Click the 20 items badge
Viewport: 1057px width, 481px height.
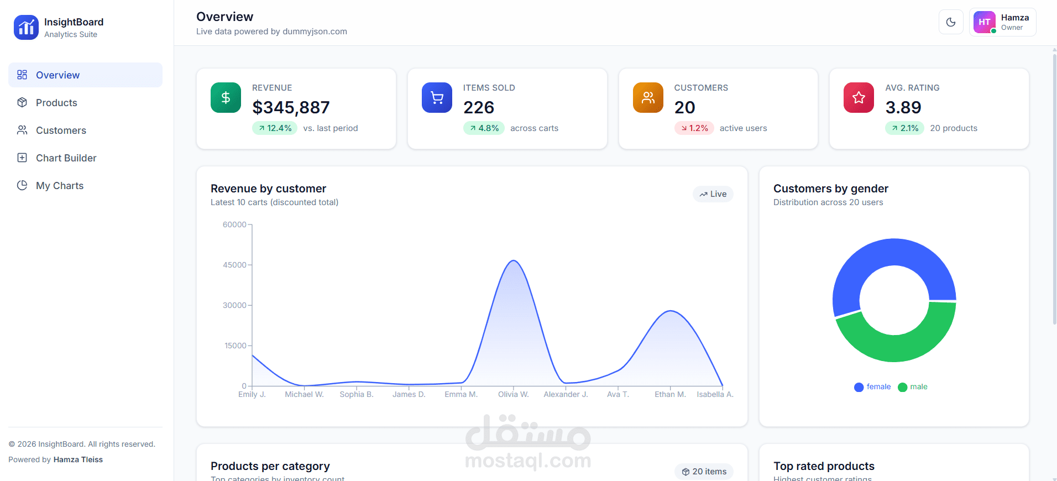coord(704,472)
